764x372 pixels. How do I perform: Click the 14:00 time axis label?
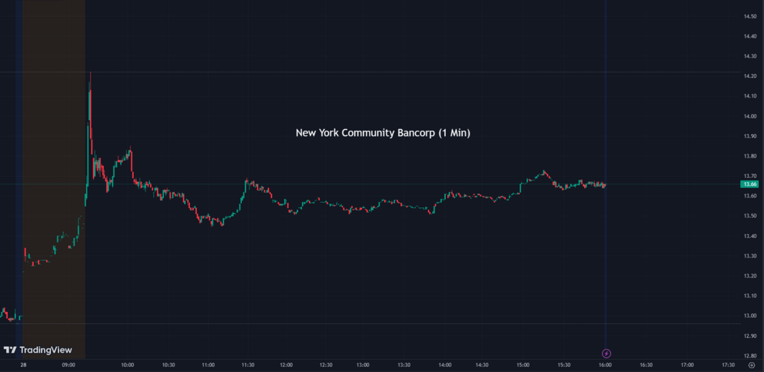coord(445,365)
